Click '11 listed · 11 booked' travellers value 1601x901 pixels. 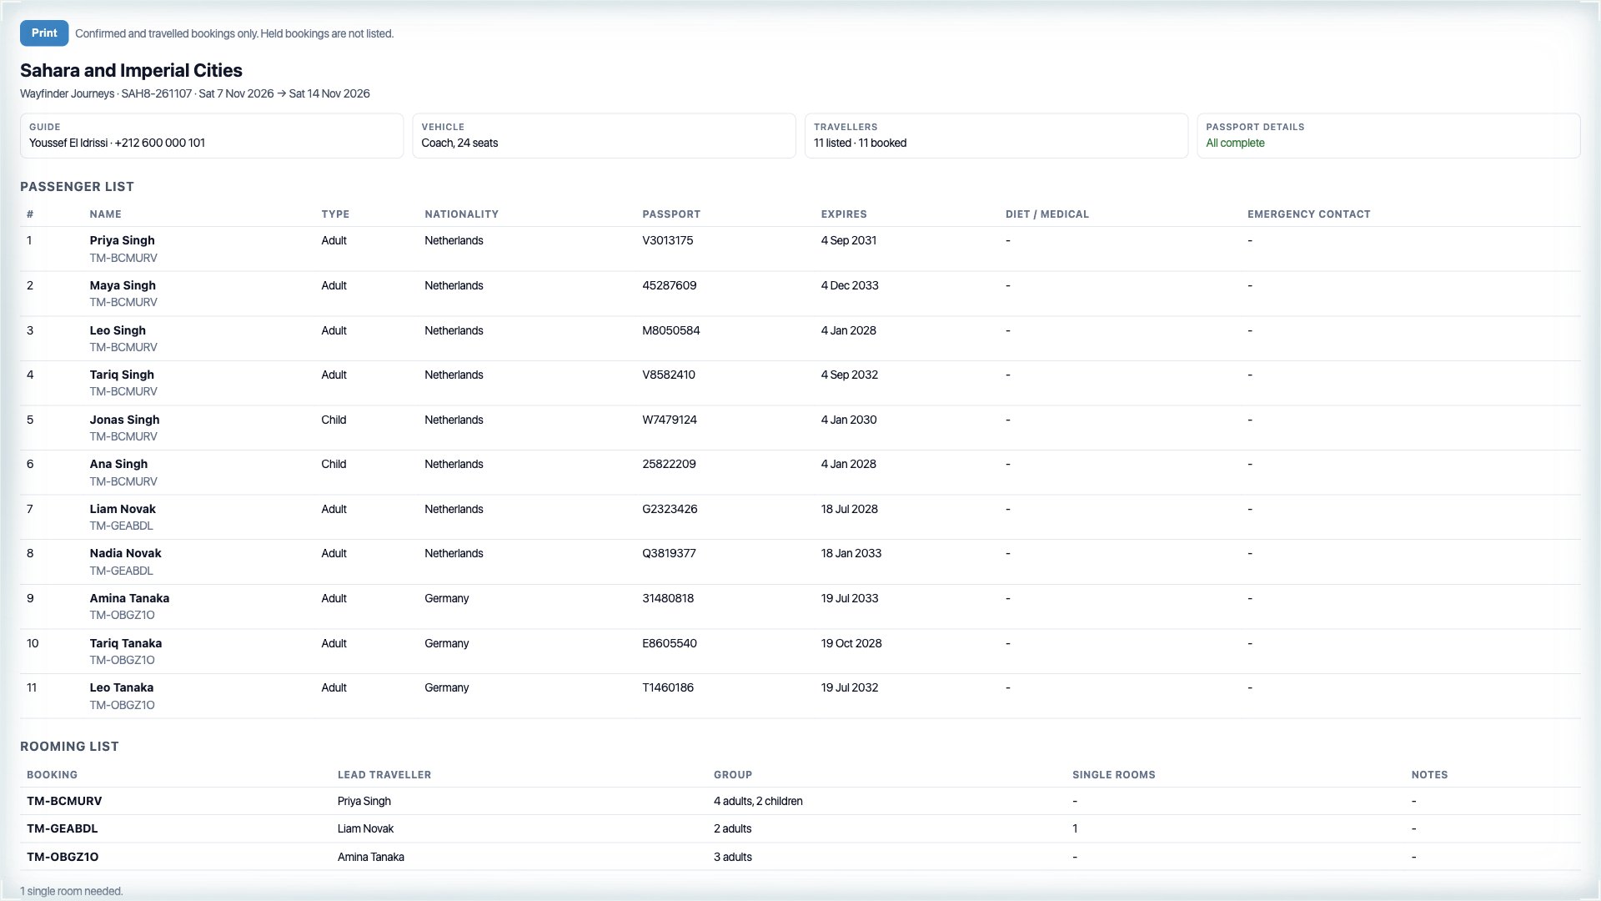point(860,143)
